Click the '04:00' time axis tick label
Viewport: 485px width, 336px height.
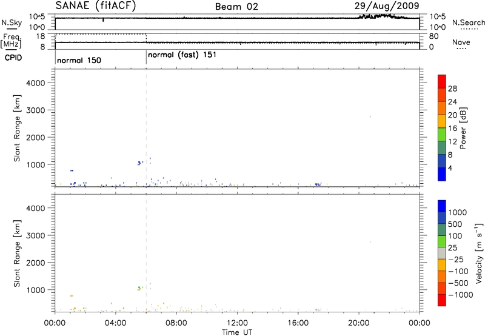coord(116,323)
